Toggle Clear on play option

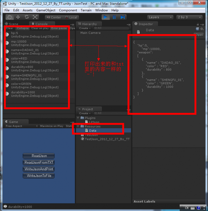pos(40,28)
